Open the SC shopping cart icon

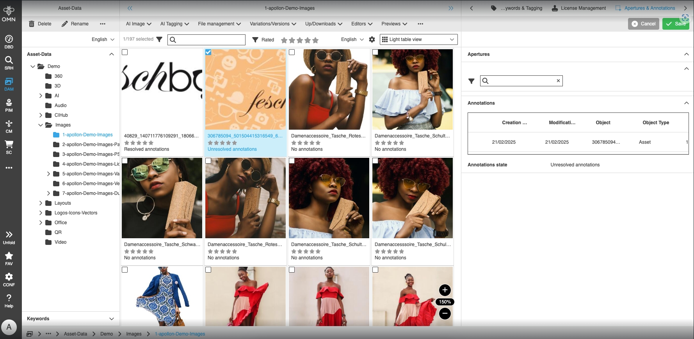coord(9,147)
